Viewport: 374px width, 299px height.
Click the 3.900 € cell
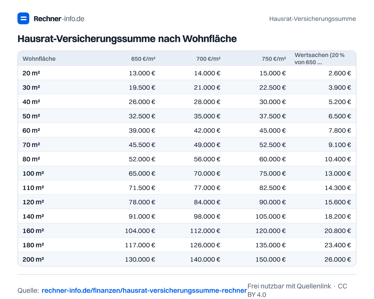tap(339, 88)
